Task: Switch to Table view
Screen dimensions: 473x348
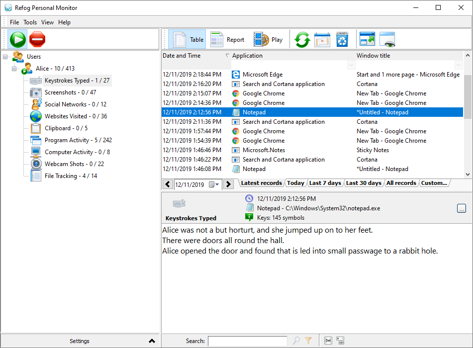Action: pyautogui.click(x=187, y=39)
